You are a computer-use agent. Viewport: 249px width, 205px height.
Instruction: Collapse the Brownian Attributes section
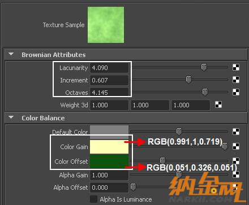click(11, 54)
